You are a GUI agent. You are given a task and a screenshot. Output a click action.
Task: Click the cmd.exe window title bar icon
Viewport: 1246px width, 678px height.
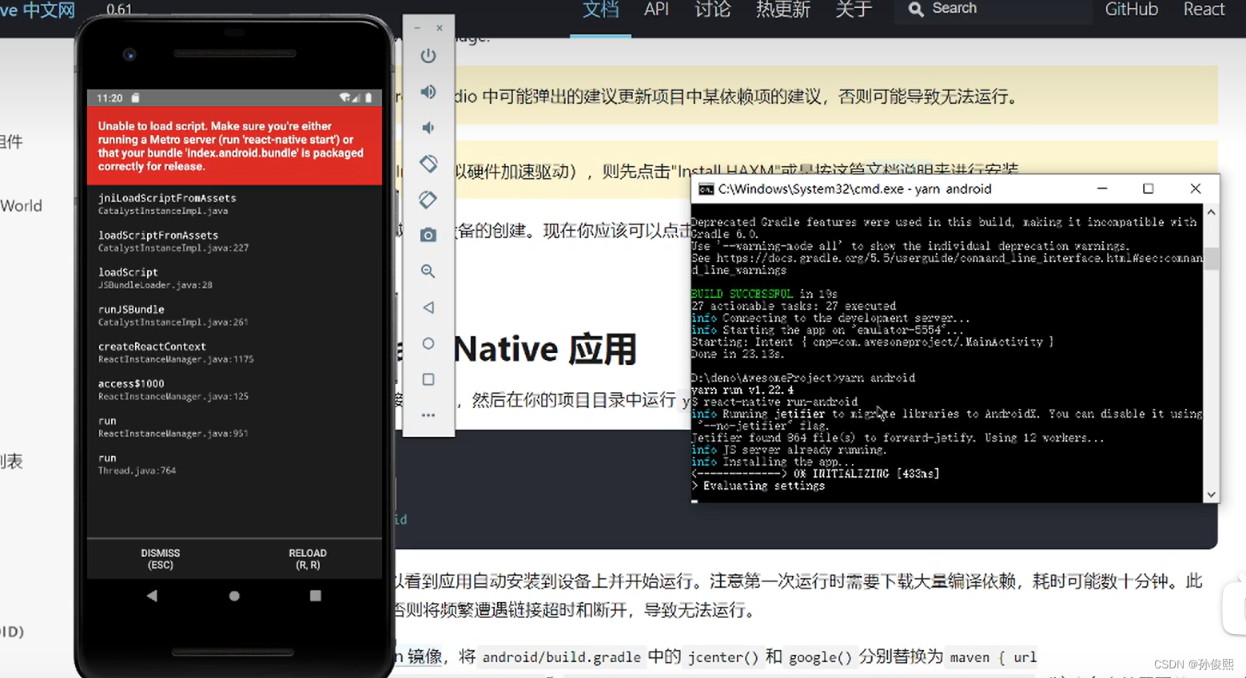click(706, 189)
